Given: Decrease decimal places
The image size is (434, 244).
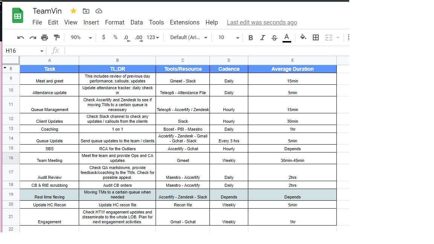Looking at the screenshot, I should [127, 38].
